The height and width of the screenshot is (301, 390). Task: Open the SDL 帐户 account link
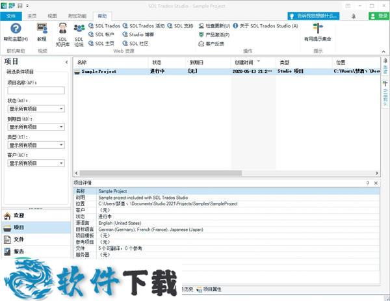point(101,34)
